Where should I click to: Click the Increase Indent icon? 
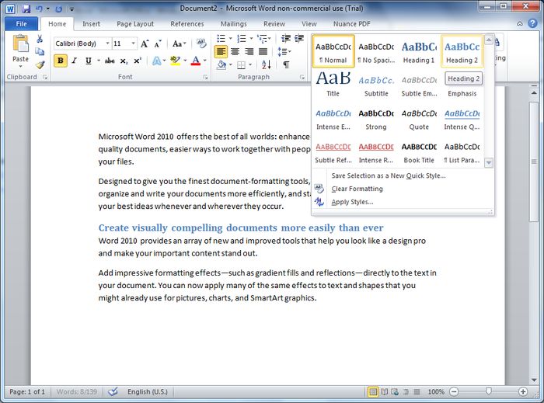tap(299, 38)
